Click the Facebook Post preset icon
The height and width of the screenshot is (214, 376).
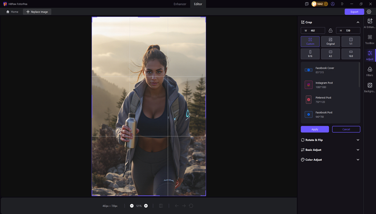(308, 115)
